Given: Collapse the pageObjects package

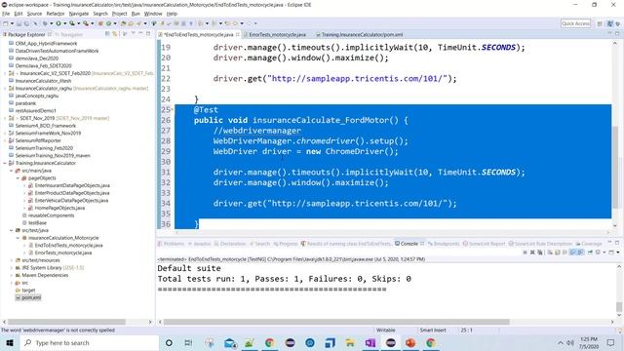Looking at the screenshot, I should point(18,178).
